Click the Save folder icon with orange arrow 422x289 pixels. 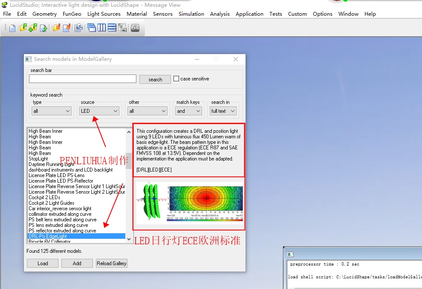pyautogui.click(x=56, y=28)
